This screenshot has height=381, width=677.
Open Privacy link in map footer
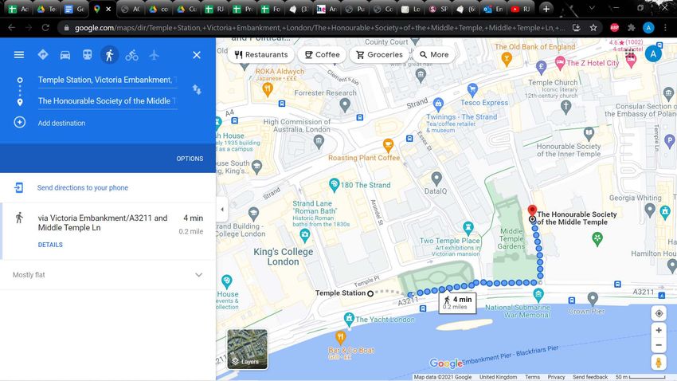coord(556,377)
